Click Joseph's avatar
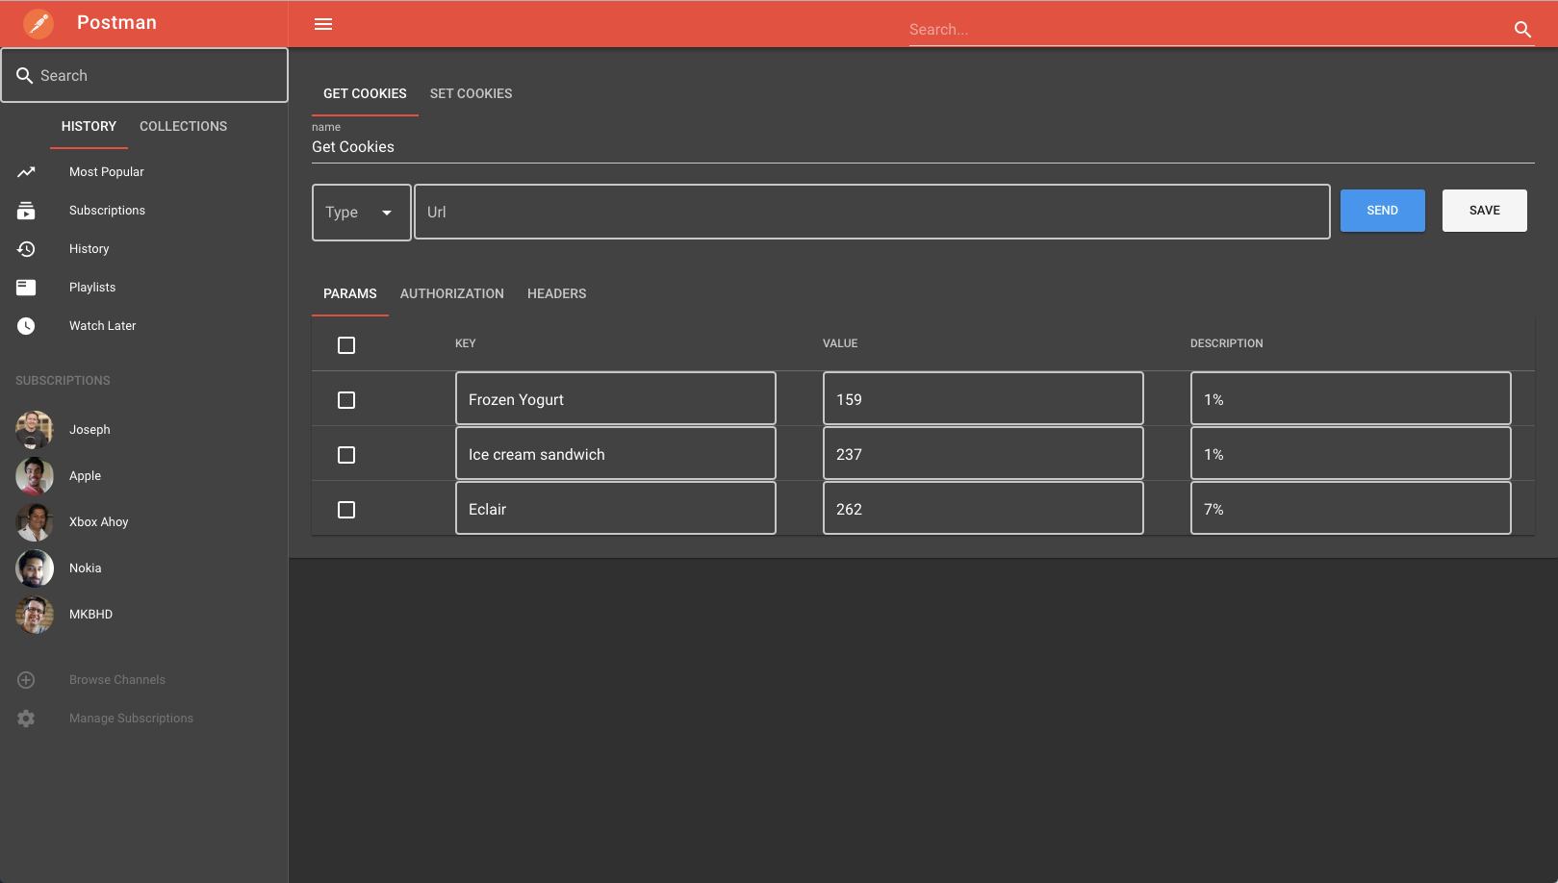The height and width of the screenshot is (883, 1558). click(x=35, y=430)
